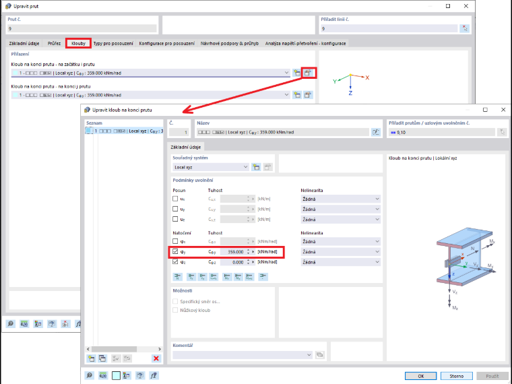Viewport: 512px width, 384px height.
Task: Confirm hinge dialog with OK
Action: click(x=421, y=376)
